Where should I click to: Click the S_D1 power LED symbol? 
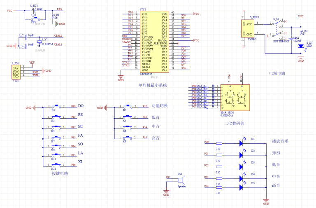pos(301,46)
